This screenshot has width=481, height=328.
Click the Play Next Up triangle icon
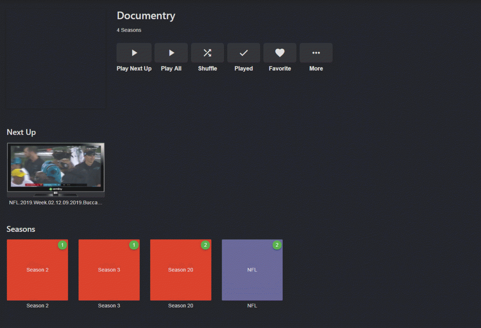134,53
